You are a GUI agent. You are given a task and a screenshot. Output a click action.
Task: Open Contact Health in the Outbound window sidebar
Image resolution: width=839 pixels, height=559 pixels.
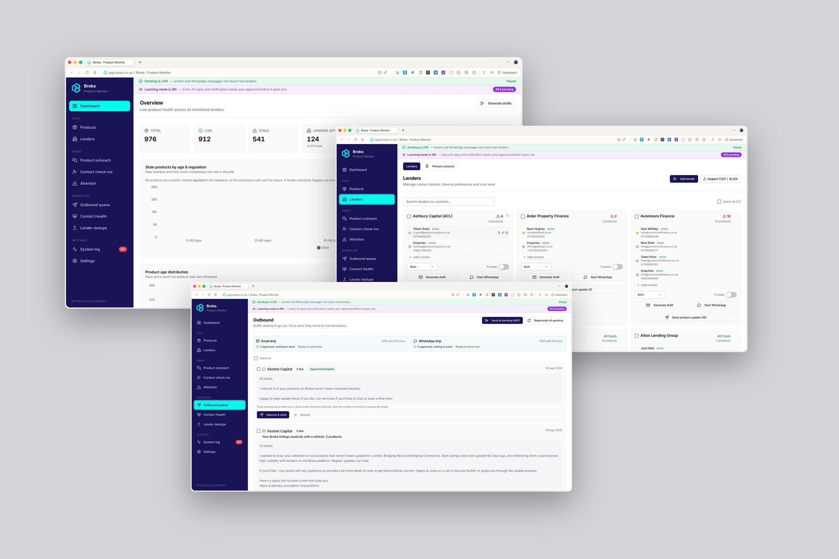click(x=214, y=415)
